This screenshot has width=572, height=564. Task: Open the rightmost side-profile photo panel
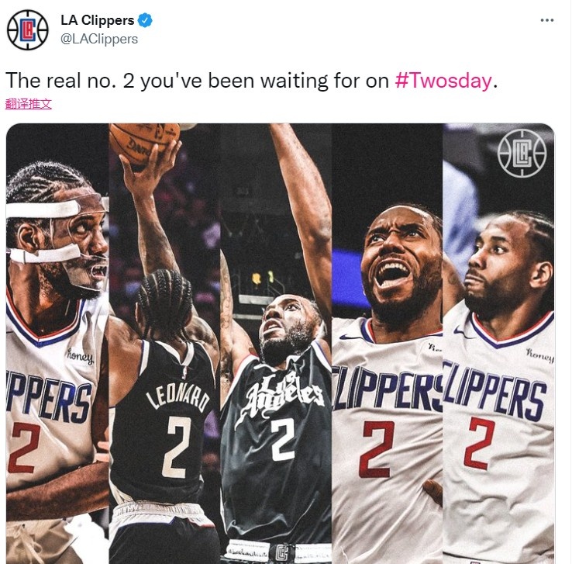click(x=498, y=343)
